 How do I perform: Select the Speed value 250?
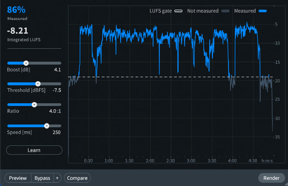(x=56, y=132)
